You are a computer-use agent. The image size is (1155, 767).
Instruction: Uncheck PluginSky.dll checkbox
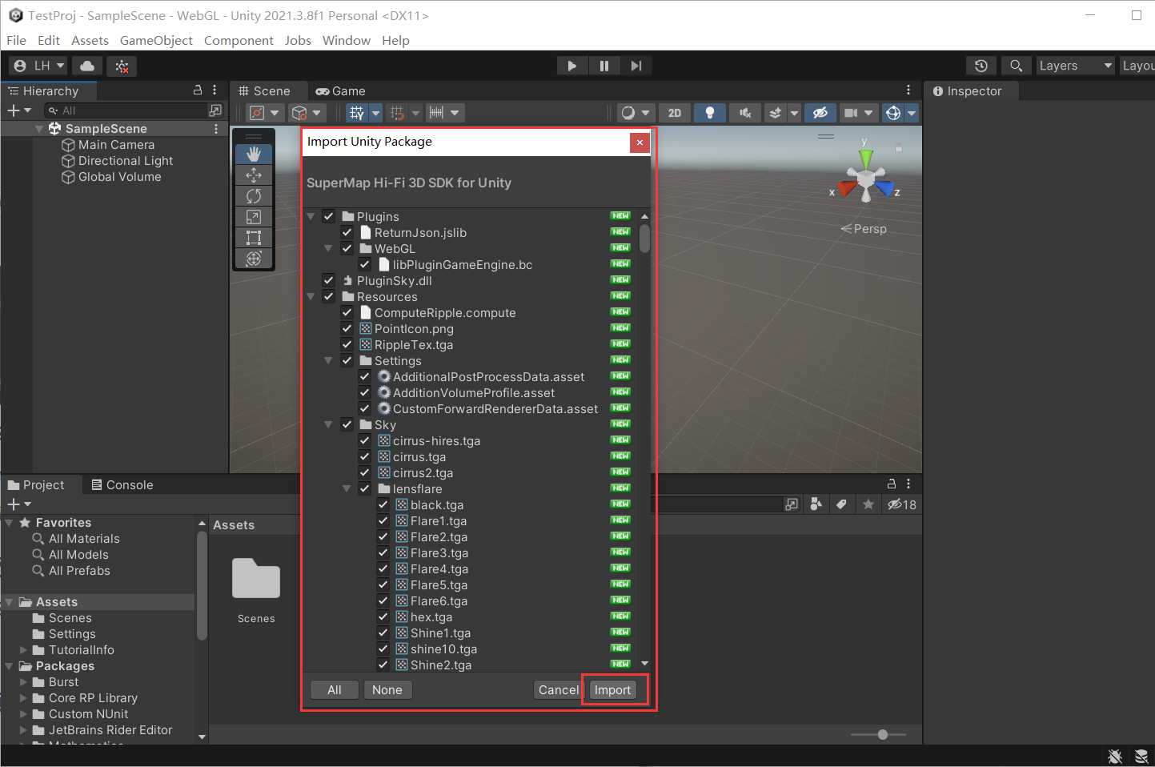point(328,280)
